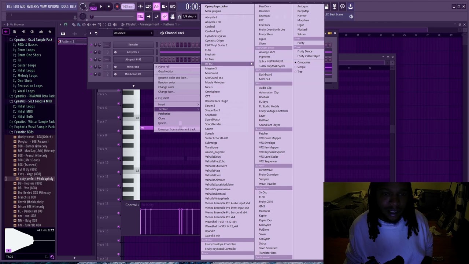Open the PATTERNS menu
This screenshot has width=469, height=264.
tap(33, 6)
